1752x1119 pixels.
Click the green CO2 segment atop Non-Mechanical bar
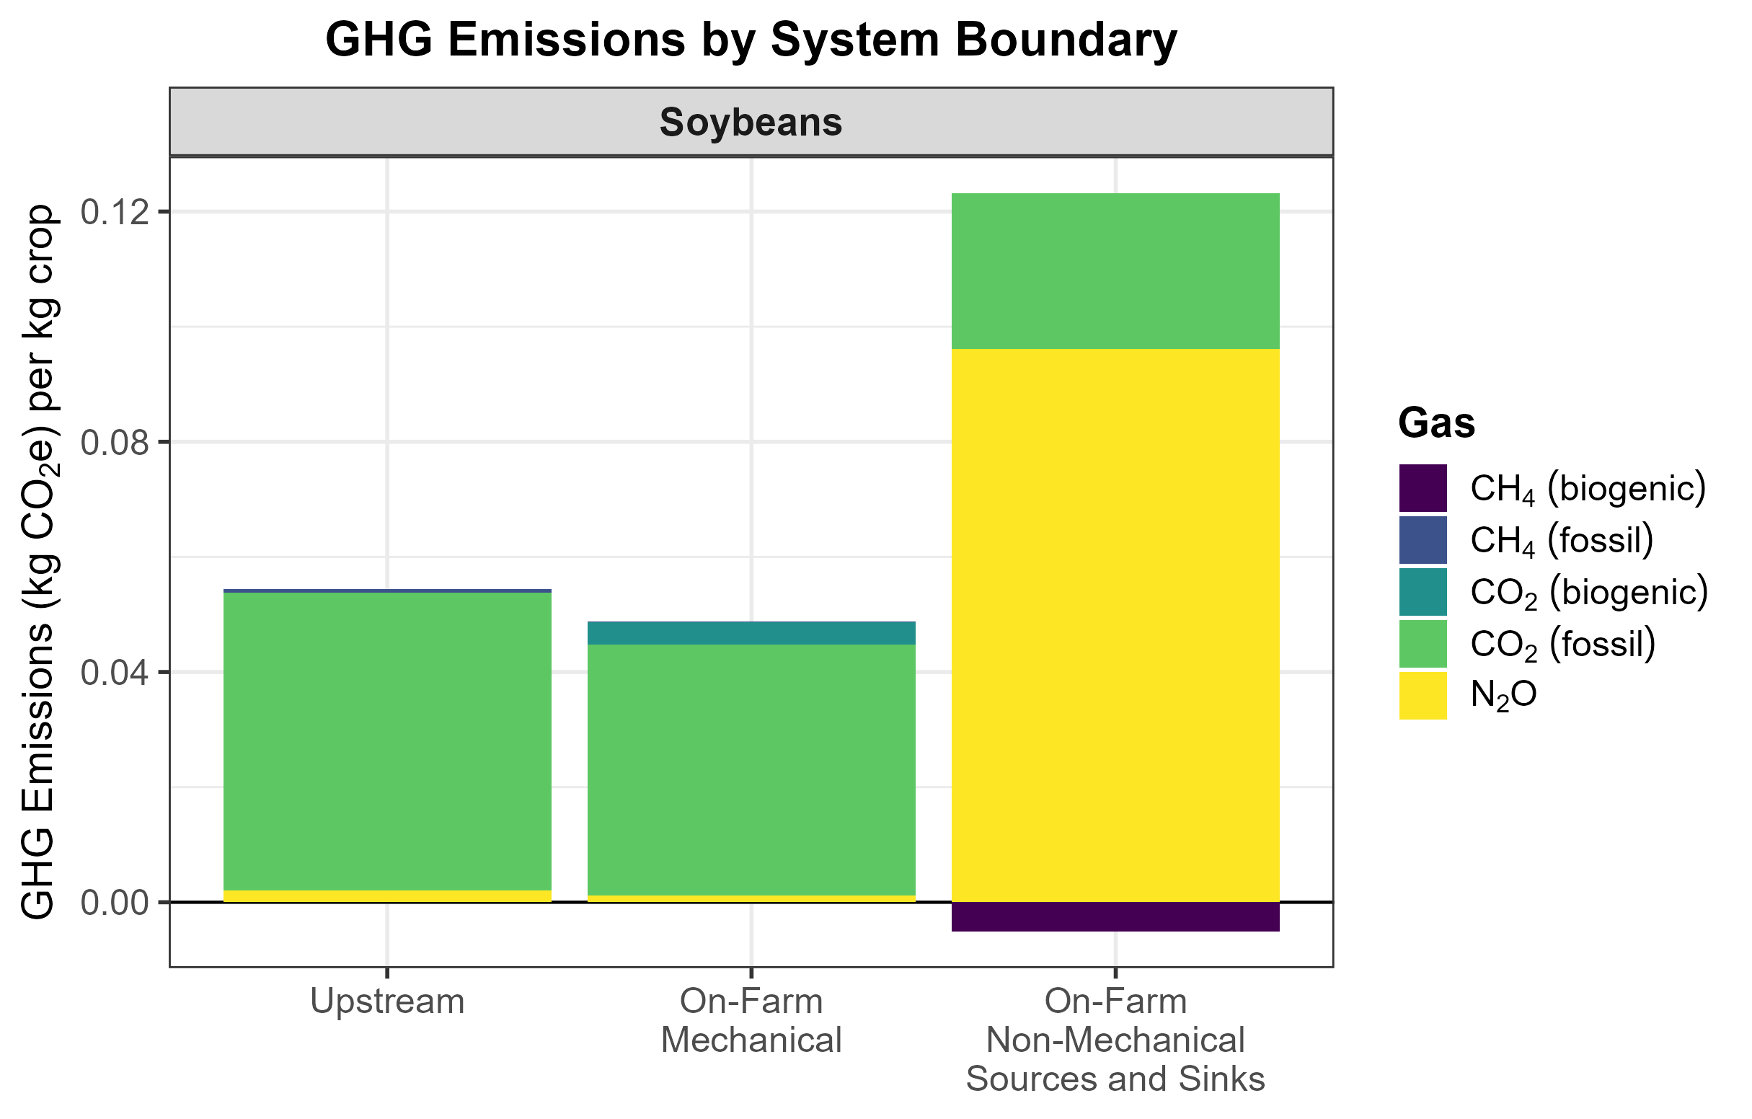(x=1115, y=270)
